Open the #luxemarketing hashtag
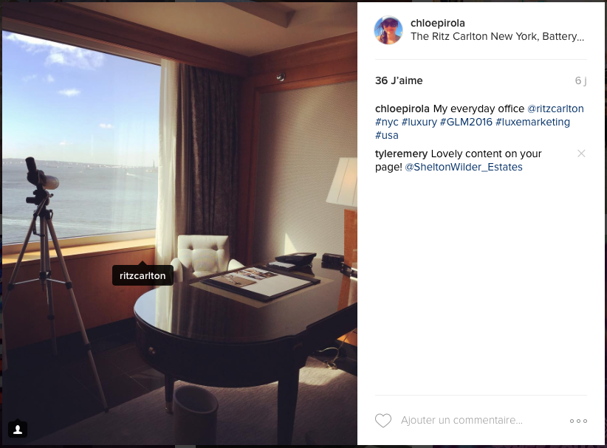The width and height of the screenshot is (607, 448). pos(532,122)
